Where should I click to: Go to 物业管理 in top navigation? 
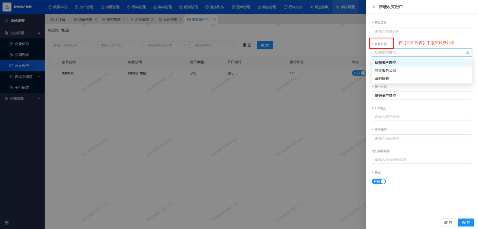267,7
